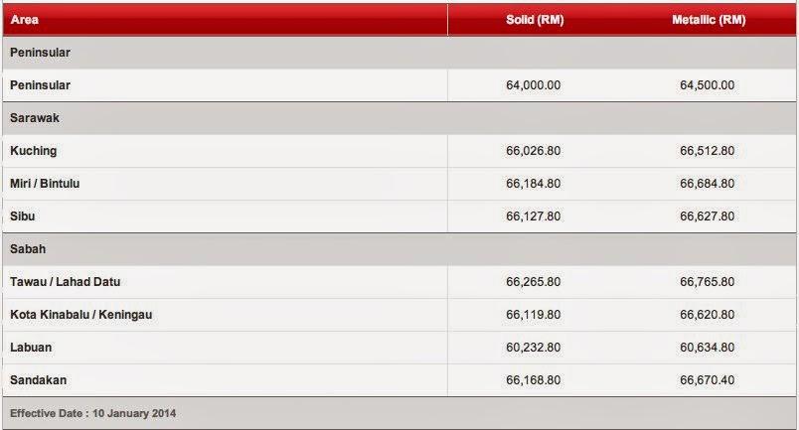Click the Sandakan row label
The height and width of the screenshot is (430, 799).
click(38, 380)
